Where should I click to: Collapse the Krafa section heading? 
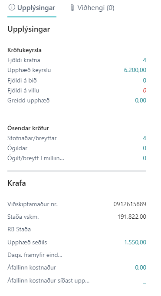[16, 183]
